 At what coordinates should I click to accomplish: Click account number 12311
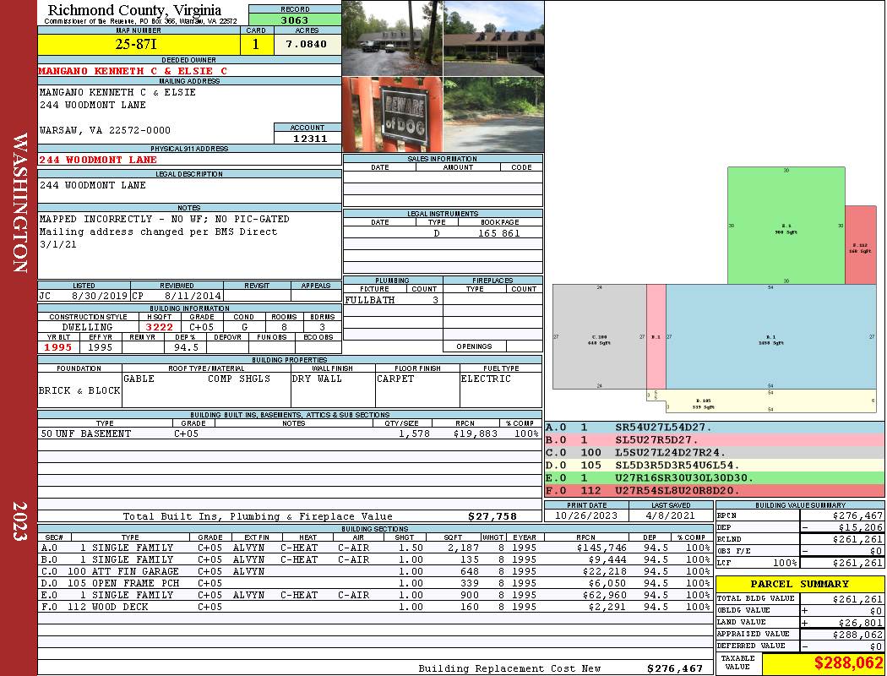[309, 138]
